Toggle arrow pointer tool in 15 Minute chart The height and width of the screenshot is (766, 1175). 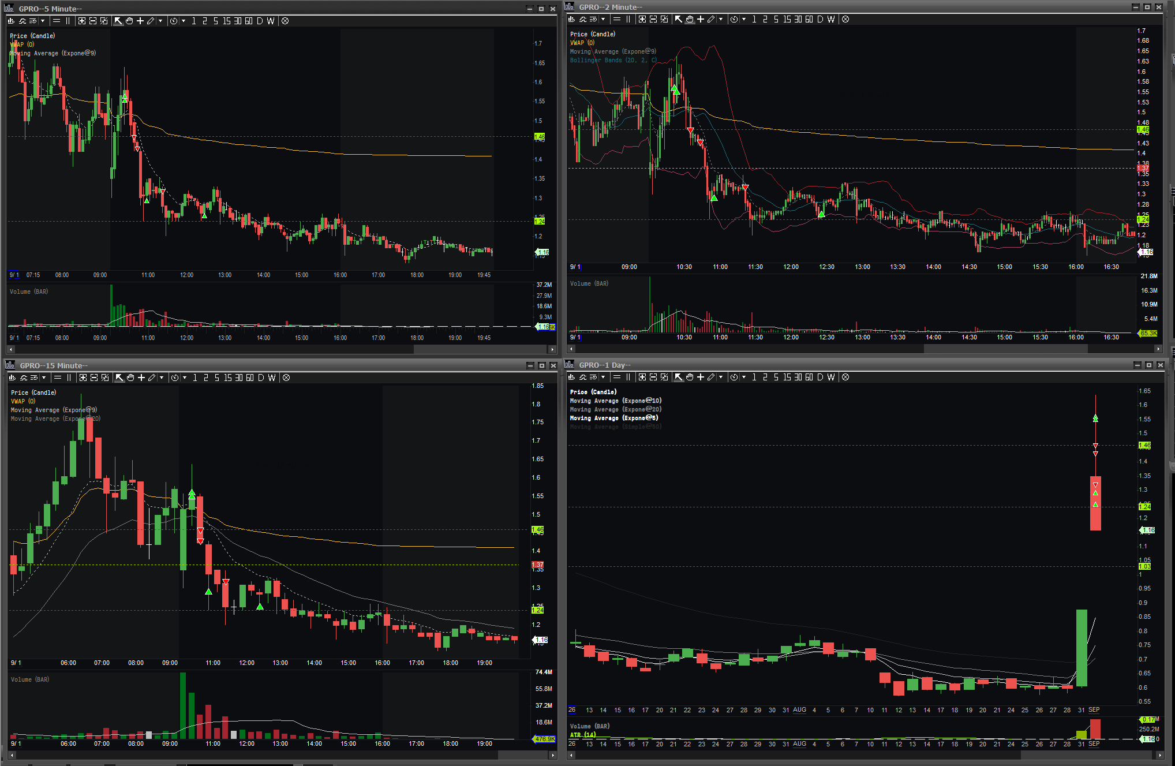coord(119,378)
